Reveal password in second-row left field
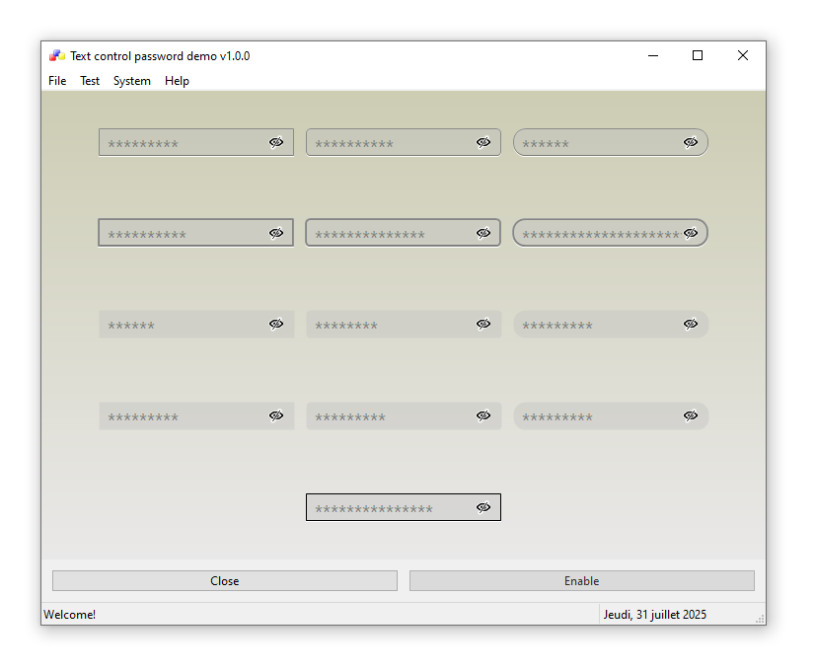 click(x=276, y=233)
